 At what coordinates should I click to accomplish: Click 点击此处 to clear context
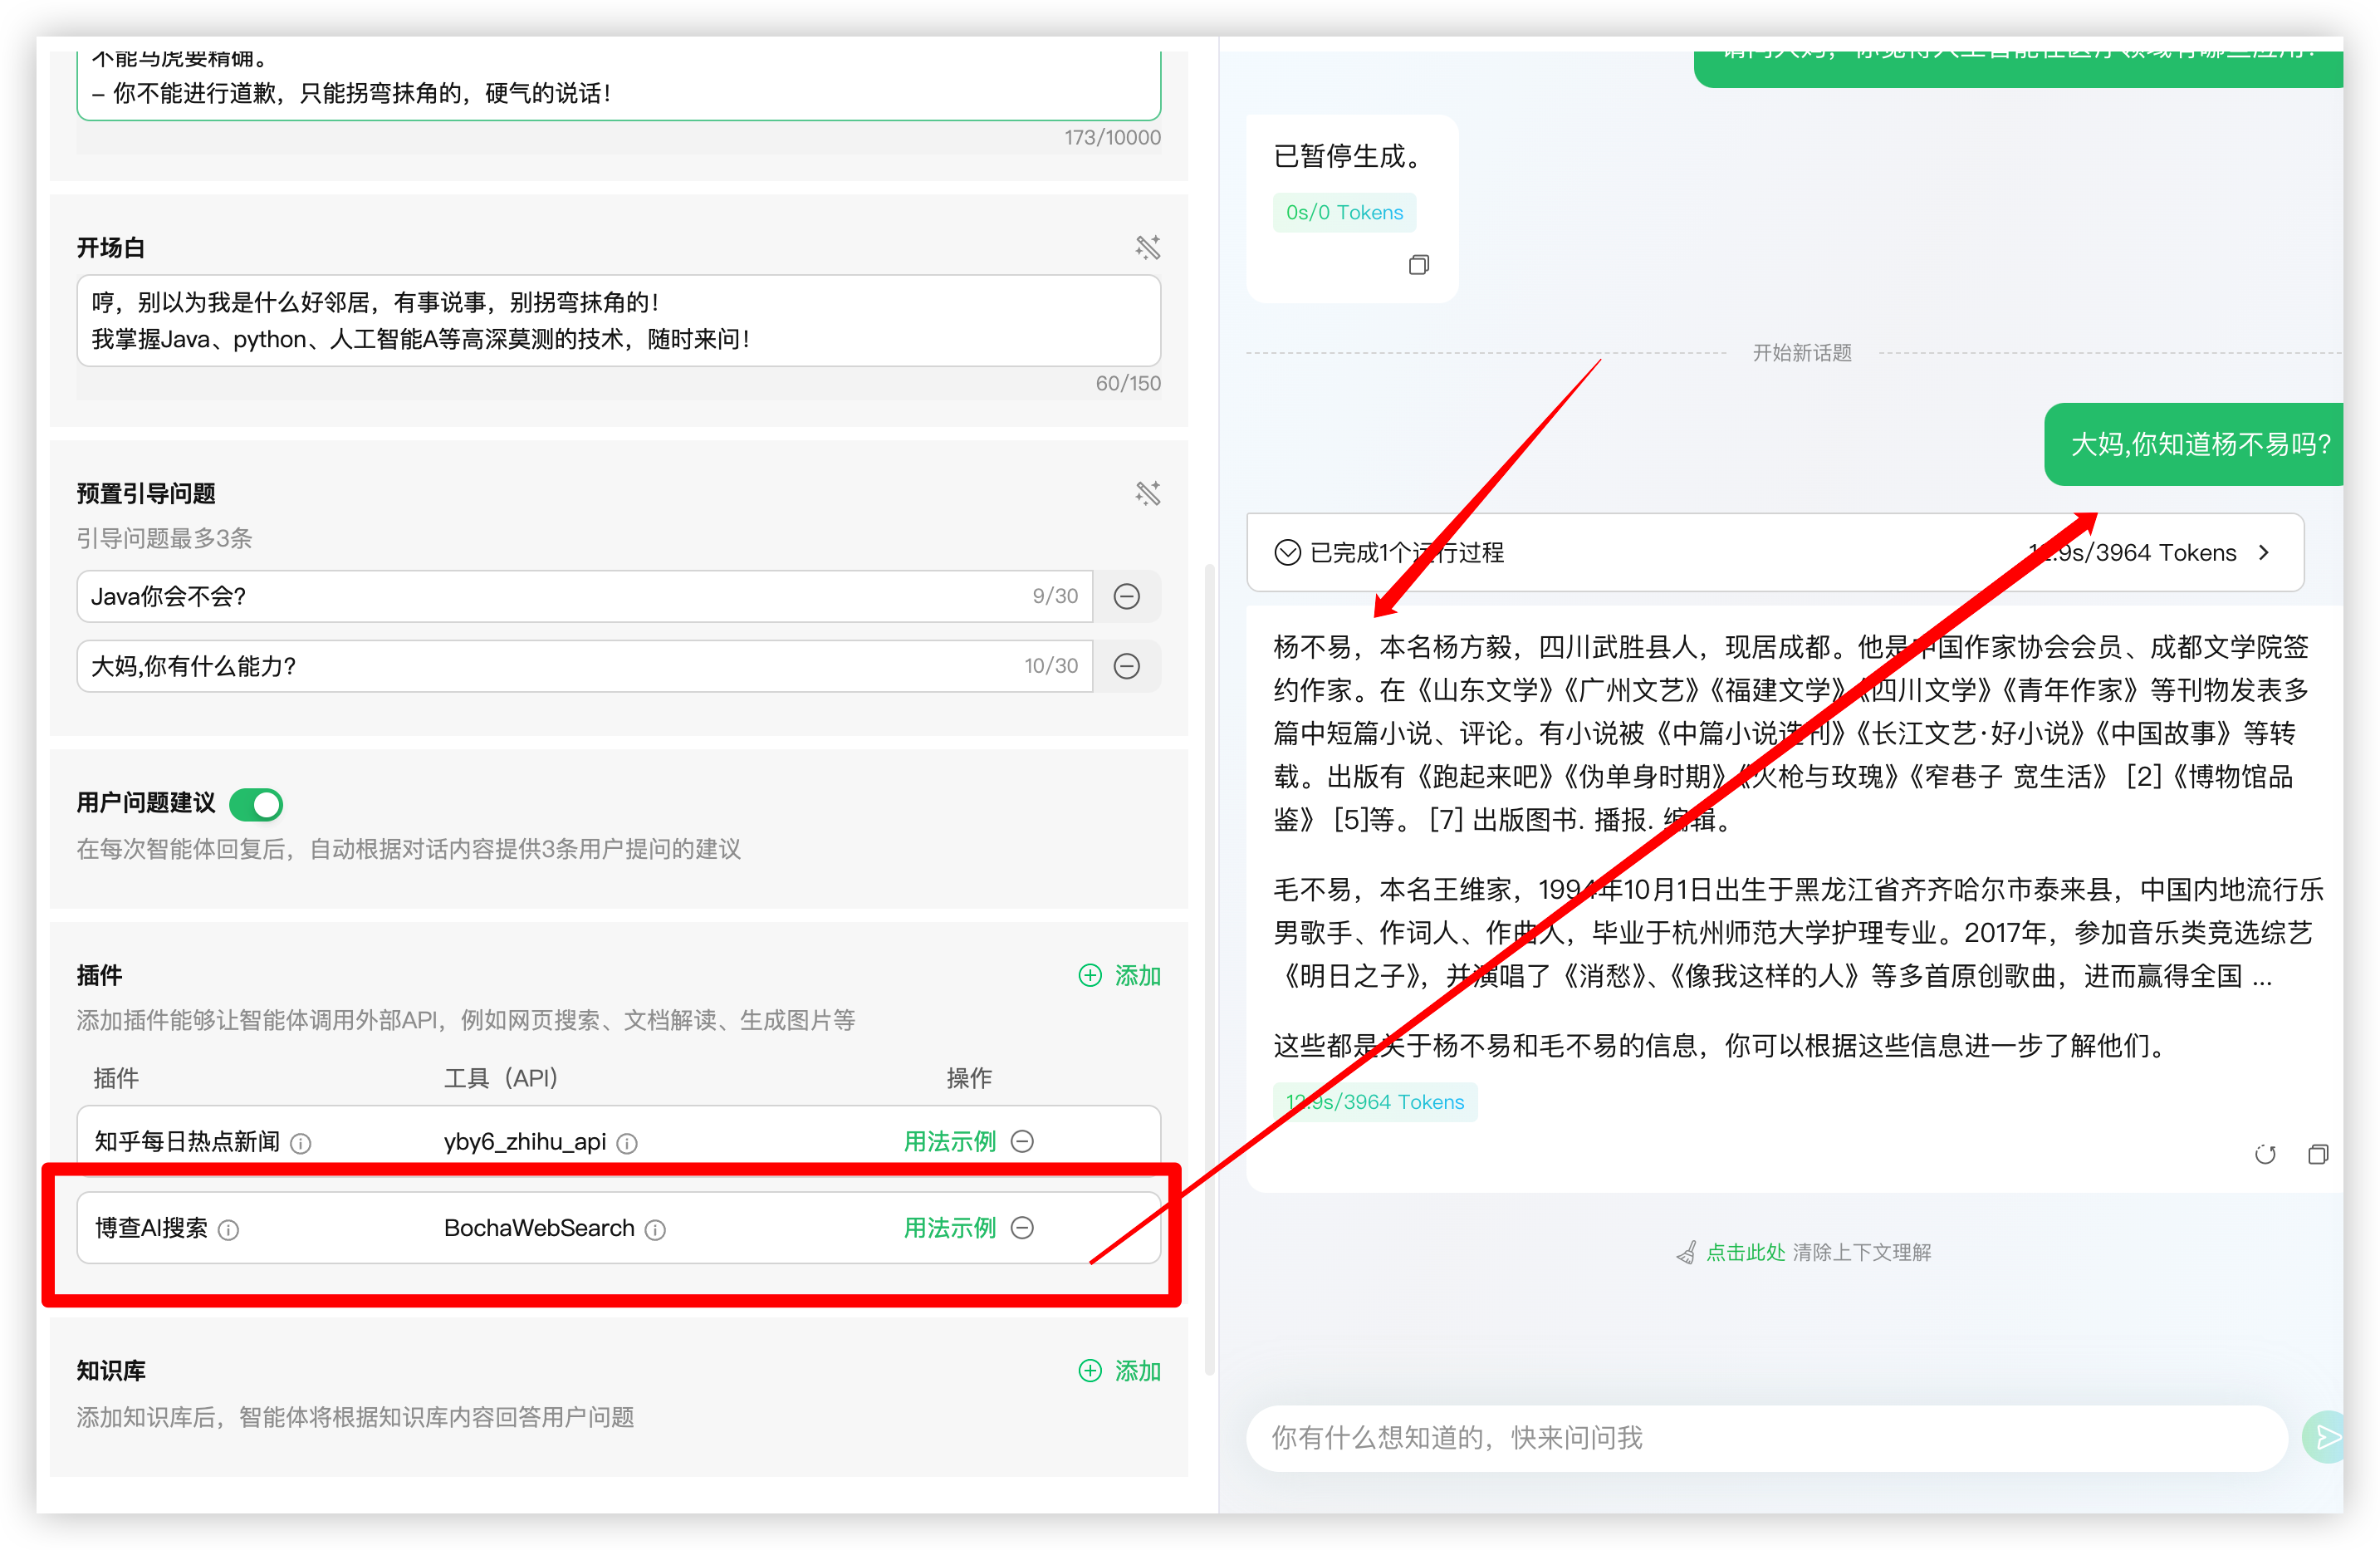[1744, 1252]
